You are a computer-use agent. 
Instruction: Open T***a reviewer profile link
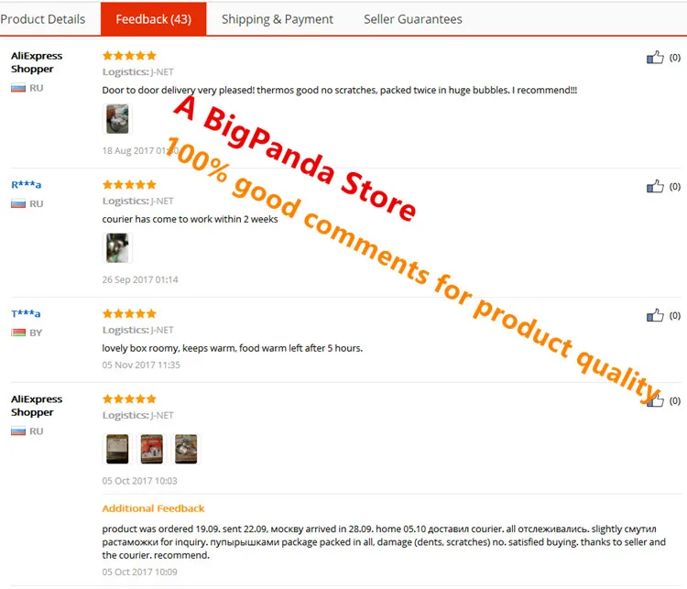(x=26, y=314)
